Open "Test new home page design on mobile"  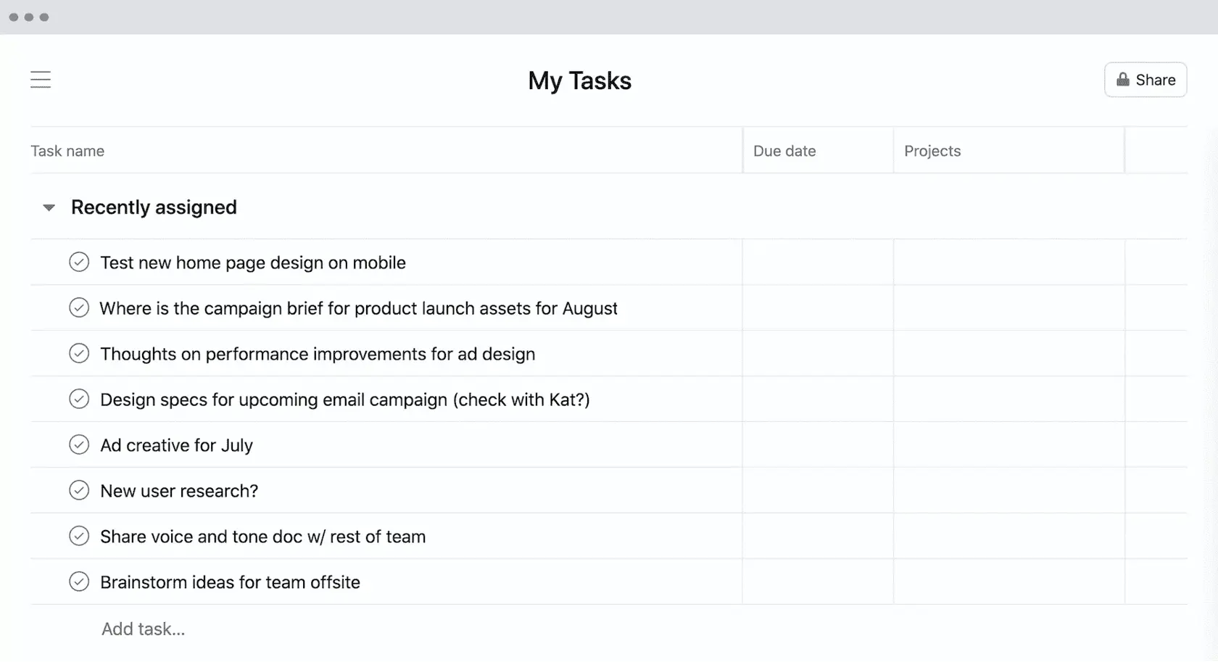click(x=253, y=262)
